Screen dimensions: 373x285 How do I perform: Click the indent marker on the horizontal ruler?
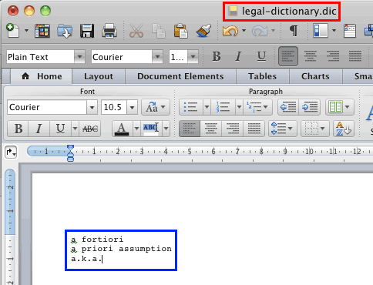[x=70, y=153]
